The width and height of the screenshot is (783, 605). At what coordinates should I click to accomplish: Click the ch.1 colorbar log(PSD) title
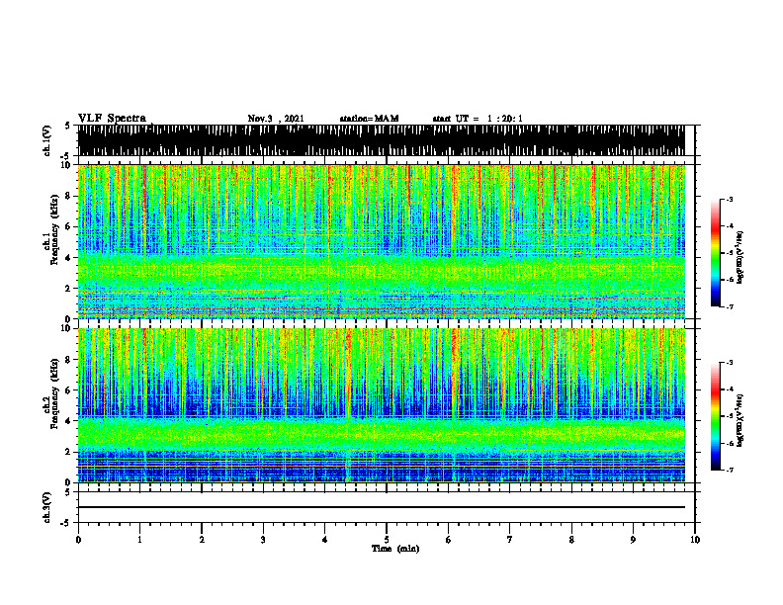[x=740, y=257]
